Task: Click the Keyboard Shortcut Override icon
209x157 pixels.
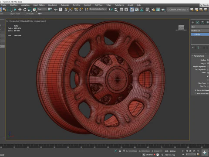Action: [61, 10]
